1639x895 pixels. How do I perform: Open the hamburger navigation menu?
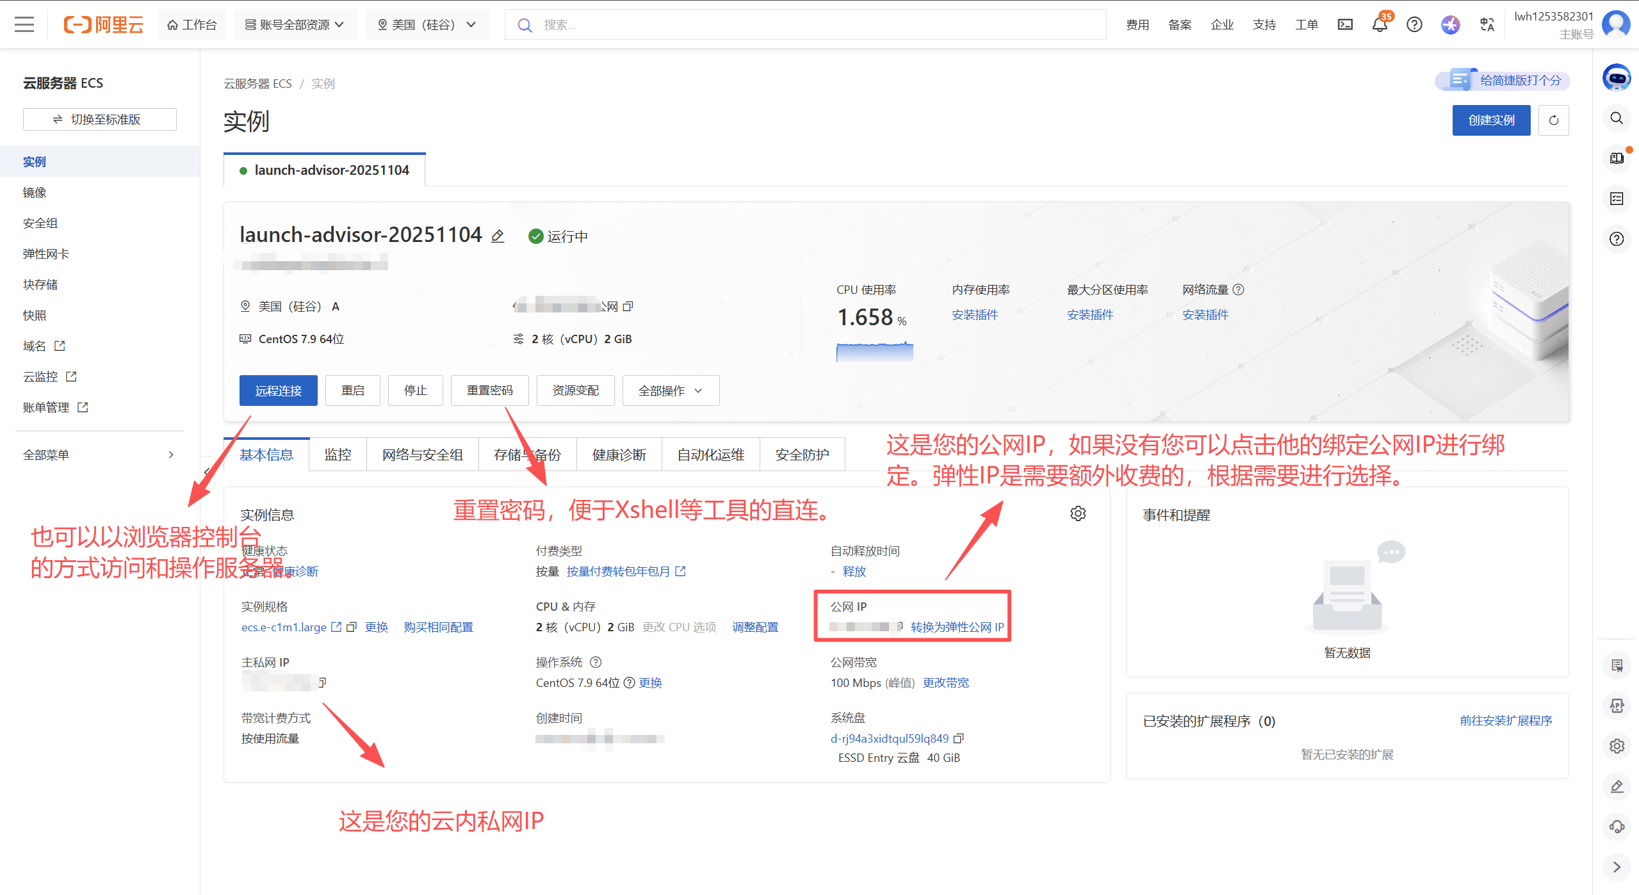tap(24, 25)
